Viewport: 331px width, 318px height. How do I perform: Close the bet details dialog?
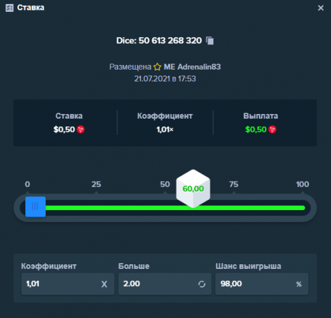tap(320, 8)
